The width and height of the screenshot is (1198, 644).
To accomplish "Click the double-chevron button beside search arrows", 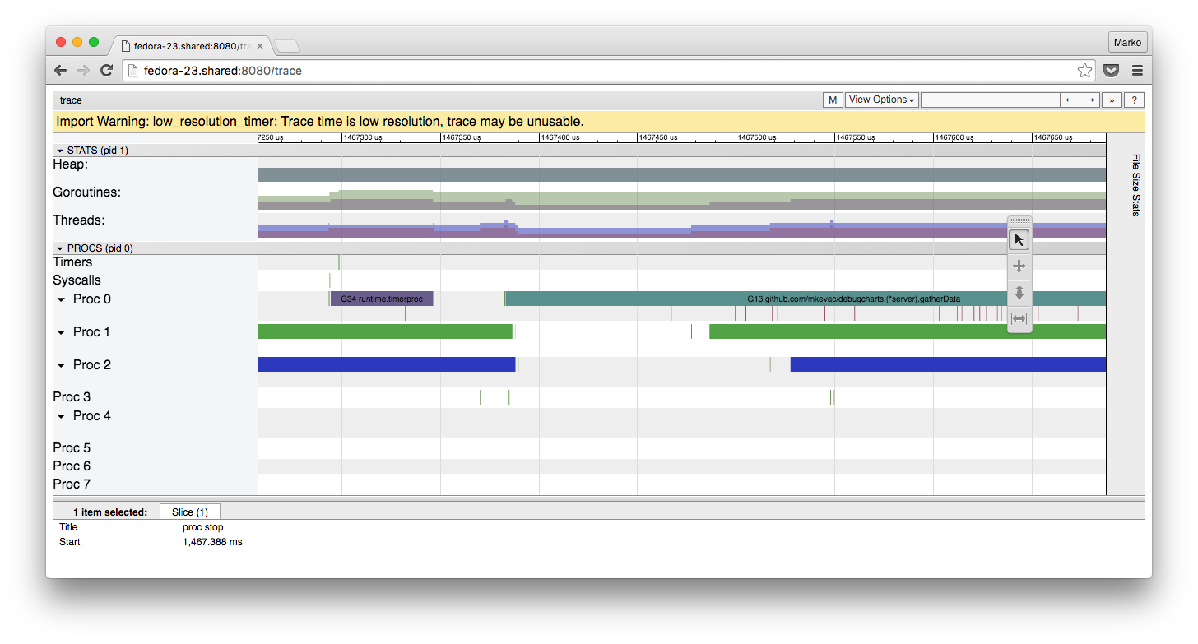I will point(1112,100).
